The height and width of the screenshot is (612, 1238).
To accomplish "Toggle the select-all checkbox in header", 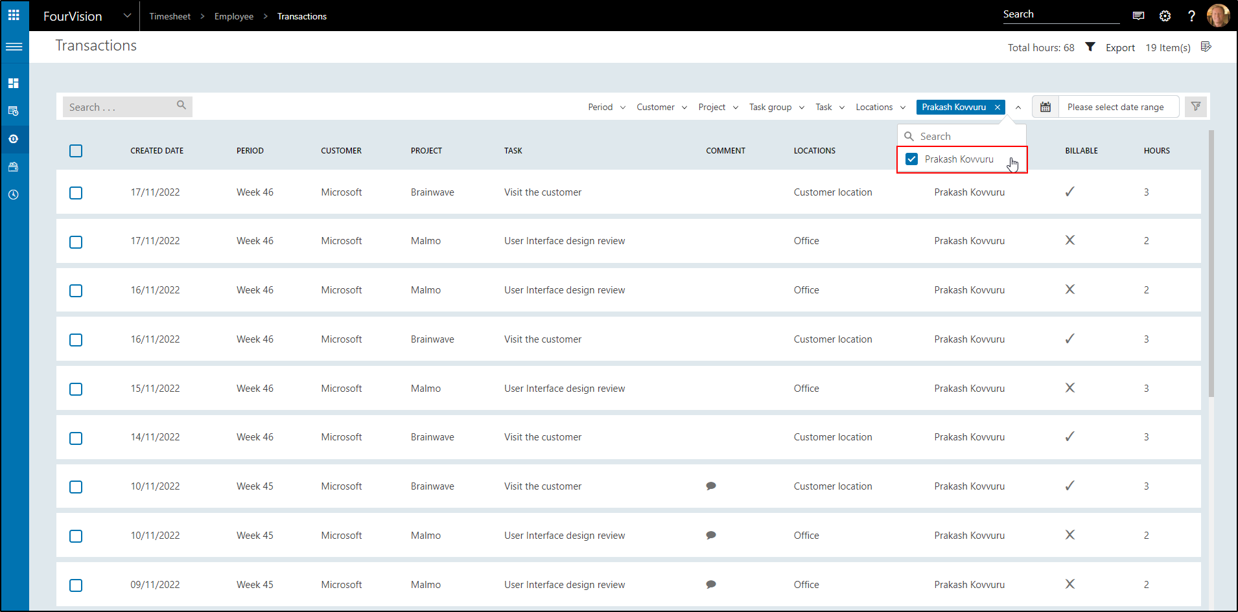I will pyautogui.click(x=76, y=151).
